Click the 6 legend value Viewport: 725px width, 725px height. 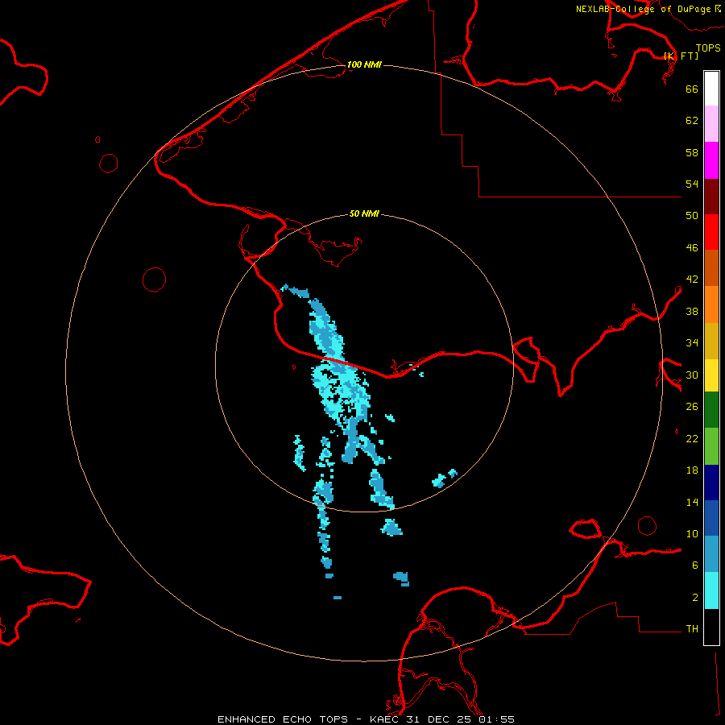click(x=695, y=565)
